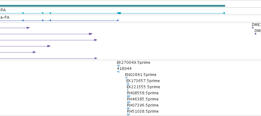Click the a-PA protein label
This screenshot has height=116, width=261.
5,17
